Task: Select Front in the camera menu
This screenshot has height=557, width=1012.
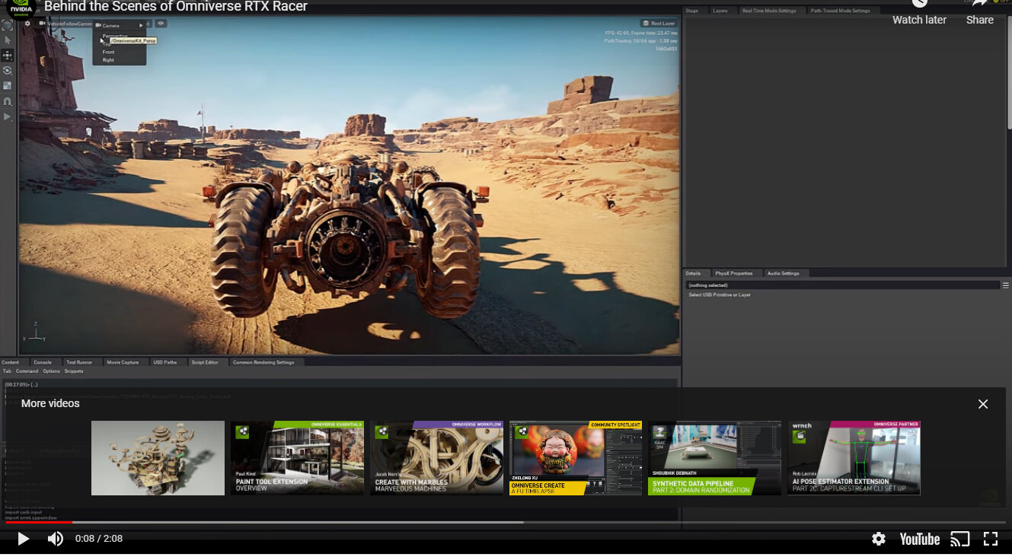Action: (109, 52)
